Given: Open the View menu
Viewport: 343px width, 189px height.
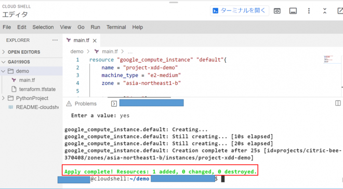Looking at the screenshot, I should tap(65, 27).
